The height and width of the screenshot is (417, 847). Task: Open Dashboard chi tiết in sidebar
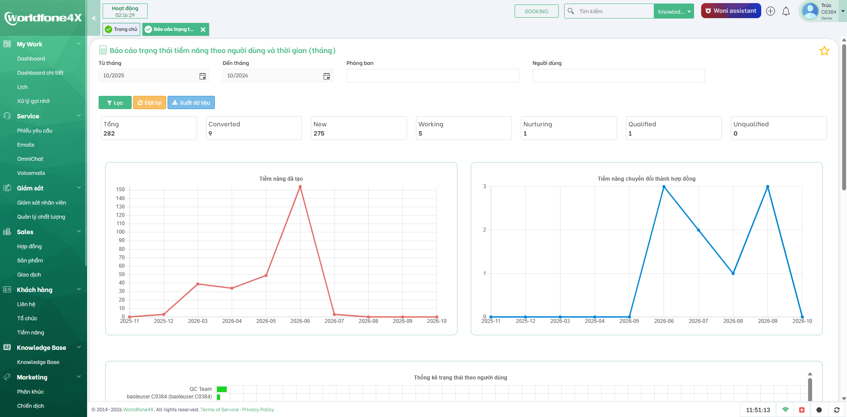pyautogui.click(x=40, y=73)
